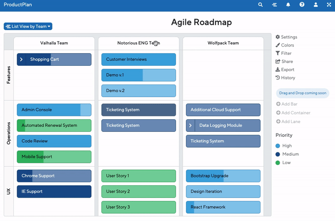Select the Notorious ENG Team column header
This screenshot has width=335, height=221.
click(x=139, y=43)
